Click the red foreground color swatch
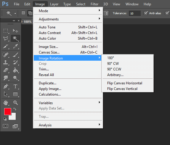 click(8, 112)
